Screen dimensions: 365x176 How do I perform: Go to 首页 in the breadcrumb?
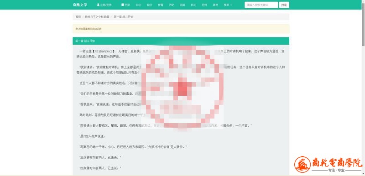(x=78, y=17)
